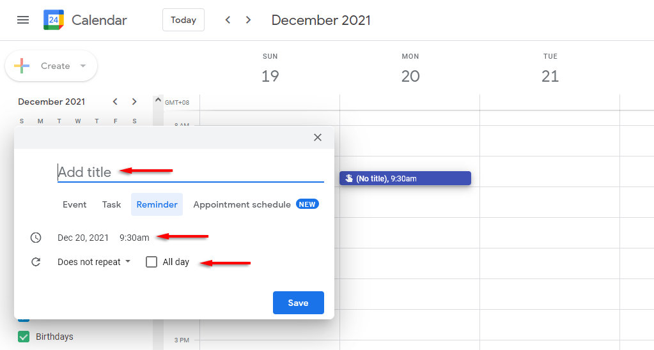Click the repeat icon in dialog

tap(36, 262)
